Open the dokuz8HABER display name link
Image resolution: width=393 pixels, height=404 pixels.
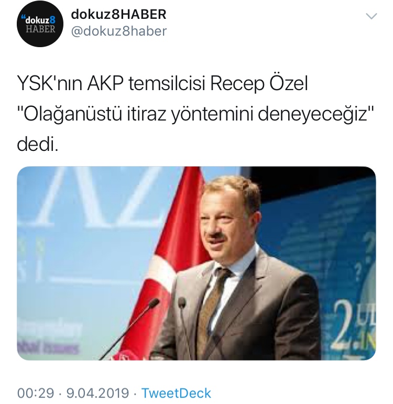point(118,15)
